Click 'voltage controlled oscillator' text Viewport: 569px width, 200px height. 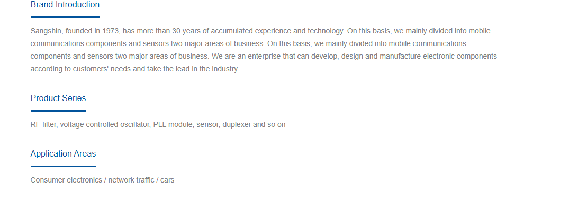[x=105, y=124]
